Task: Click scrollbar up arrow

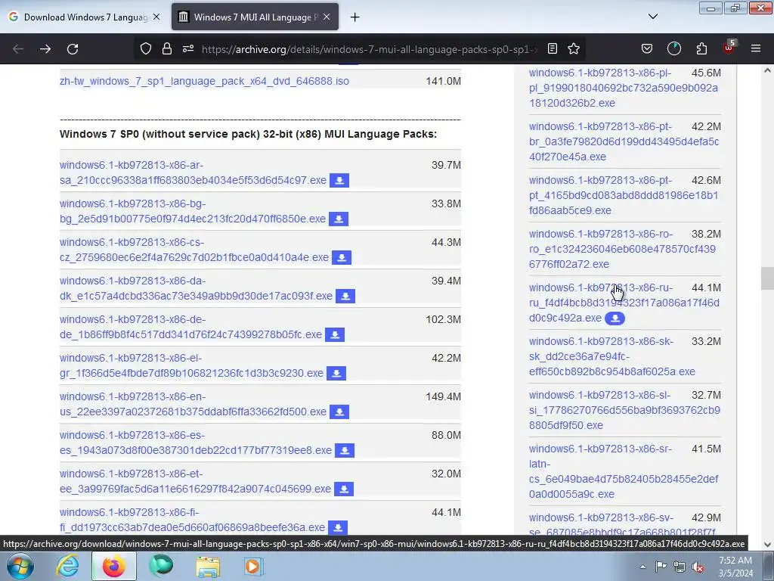Action: pos(767,70)
